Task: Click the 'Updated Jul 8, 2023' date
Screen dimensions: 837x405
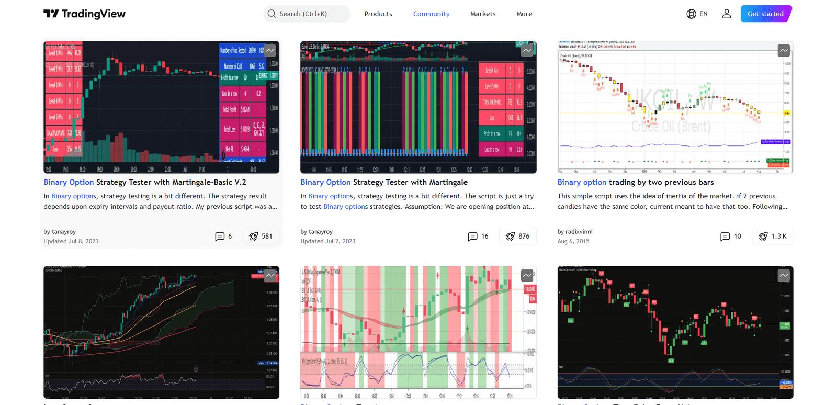Action: [x=71, y=241]
